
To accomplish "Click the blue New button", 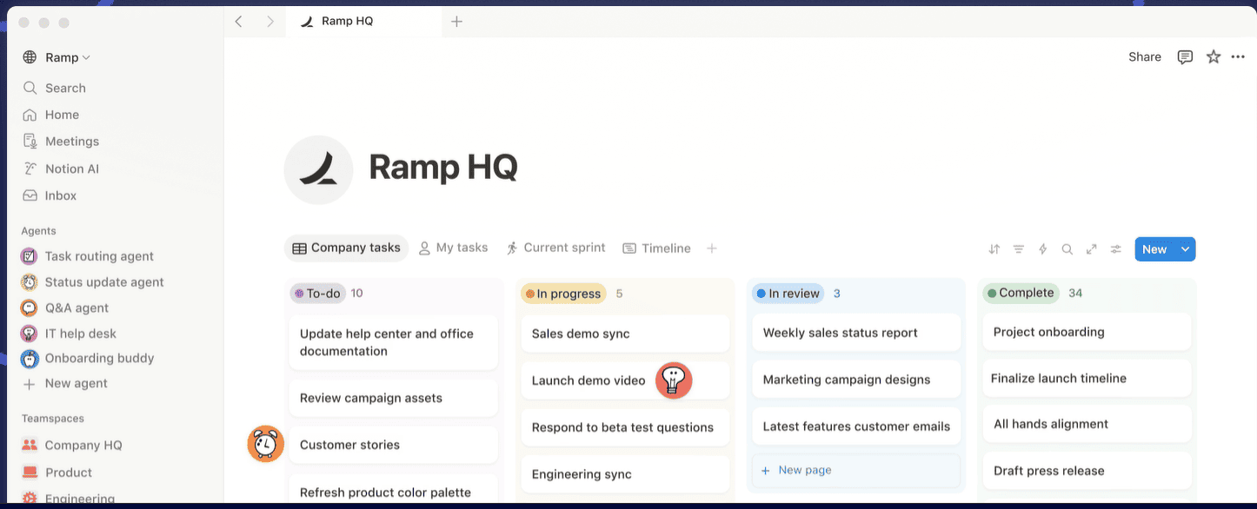I will click(x=1154, y=249).
